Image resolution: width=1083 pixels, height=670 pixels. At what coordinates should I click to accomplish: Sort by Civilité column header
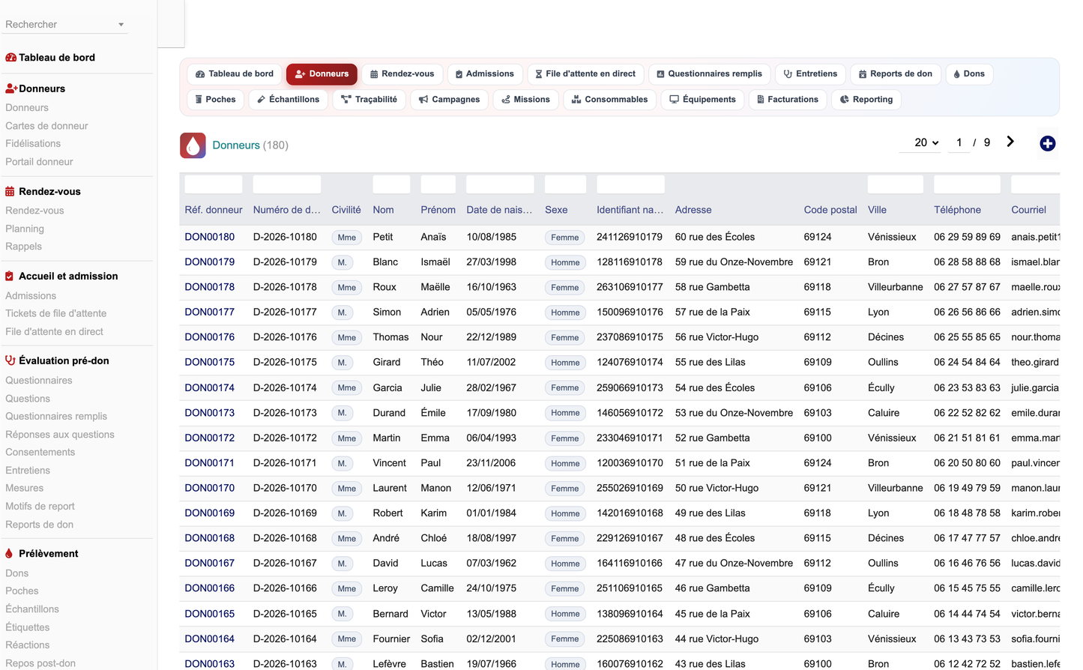pyautogui.click(x=346, y=210)
